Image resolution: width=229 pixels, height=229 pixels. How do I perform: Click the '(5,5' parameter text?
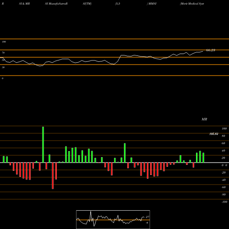click(x=118, y=4)
